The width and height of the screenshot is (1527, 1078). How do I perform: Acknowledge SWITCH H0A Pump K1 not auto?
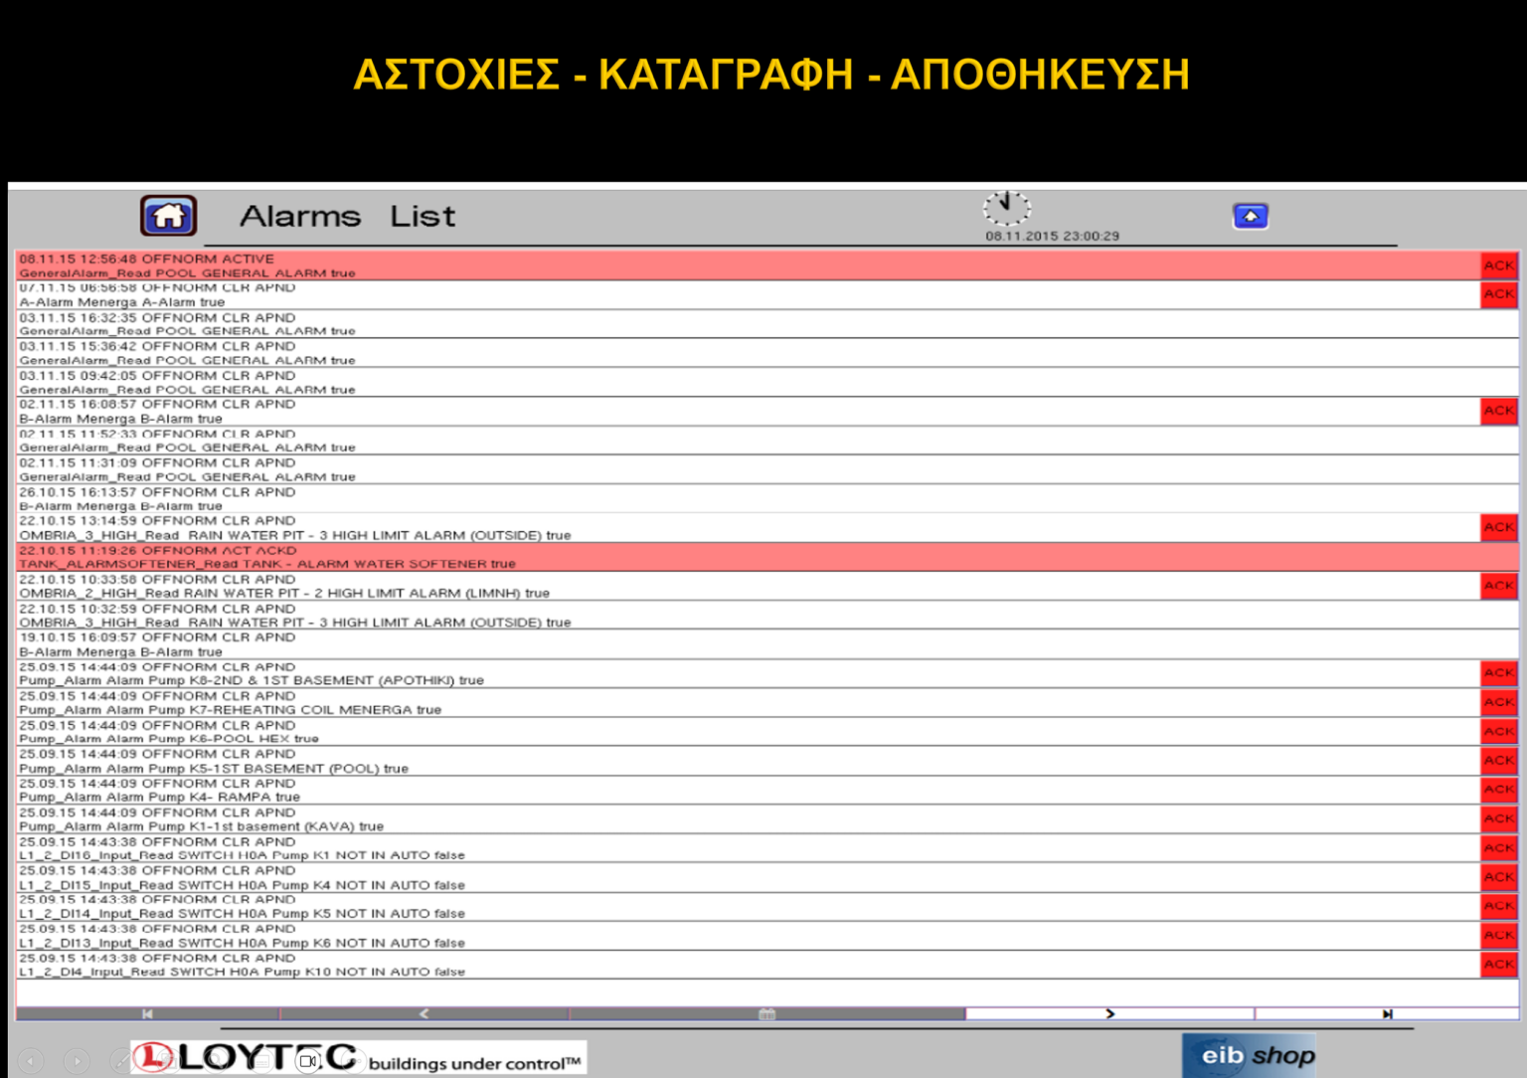(x=1498, y=848)
